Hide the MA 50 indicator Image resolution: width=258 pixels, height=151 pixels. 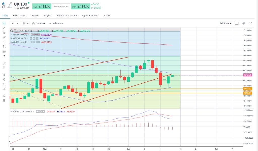coord(31,38)
